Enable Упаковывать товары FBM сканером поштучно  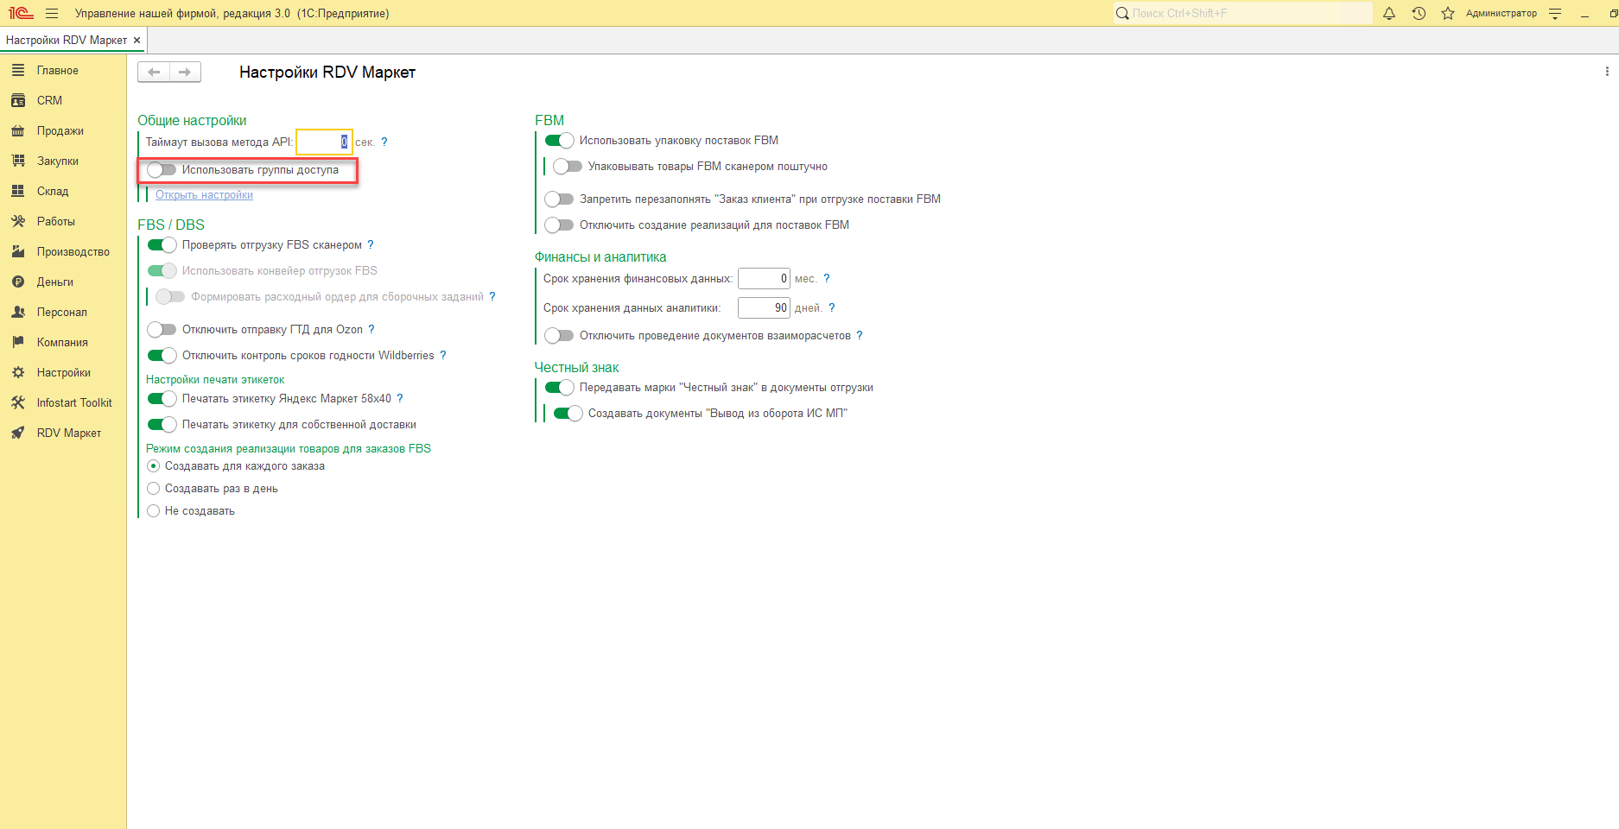point(568,166)
